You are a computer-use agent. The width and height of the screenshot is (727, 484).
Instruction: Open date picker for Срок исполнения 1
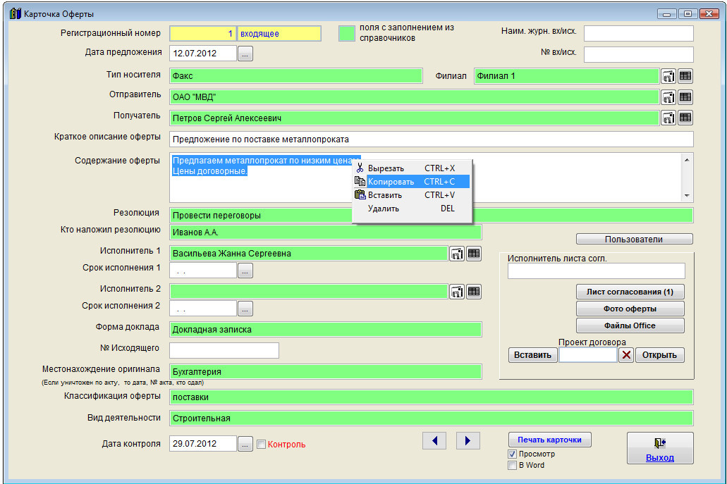pos(245,271)
